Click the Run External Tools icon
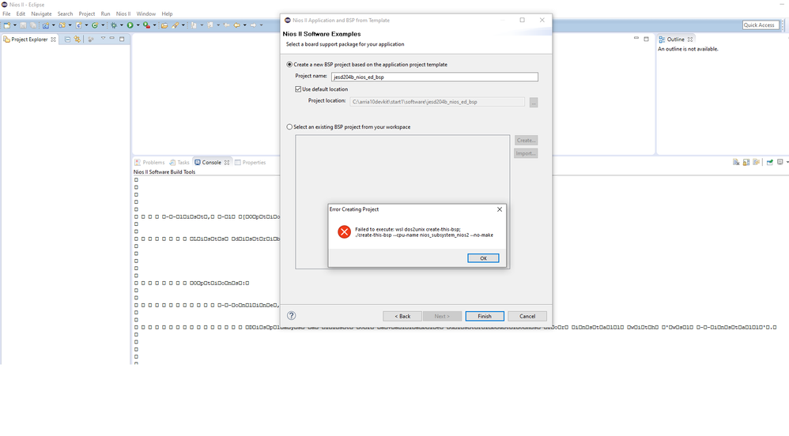 146,25
